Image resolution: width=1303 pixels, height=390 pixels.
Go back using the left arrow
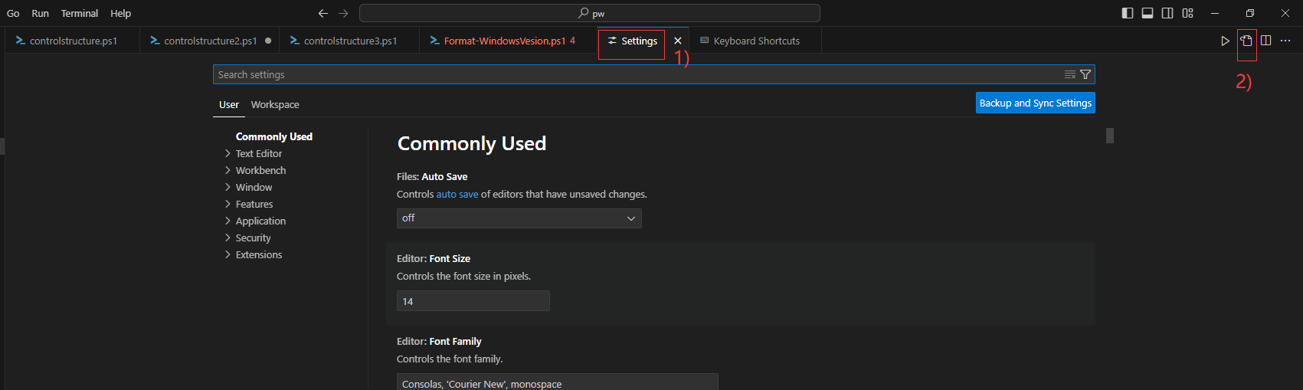tap(323, 13)
